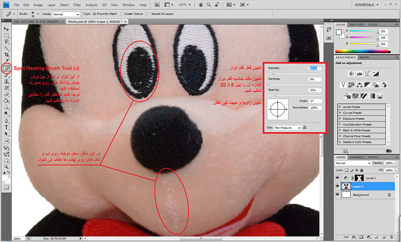Add a Vibrance adjustment
This screenshot has height=242, width=401.
(343, 85)
